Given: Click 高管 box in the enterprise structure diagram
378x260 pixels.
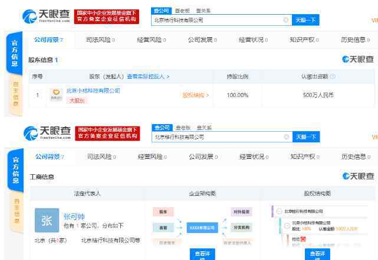Looking at the screenshot, I should pyautogui.click(x=163, y=228).
